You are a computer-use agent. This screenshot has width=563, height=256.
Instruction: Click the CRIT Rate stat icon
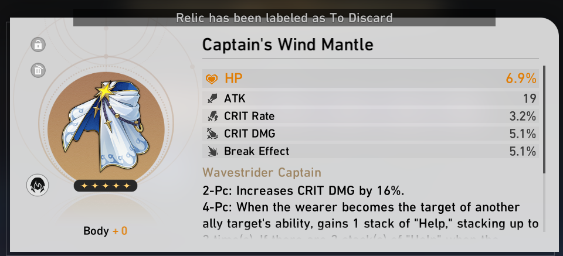click(x=212, y=117)
